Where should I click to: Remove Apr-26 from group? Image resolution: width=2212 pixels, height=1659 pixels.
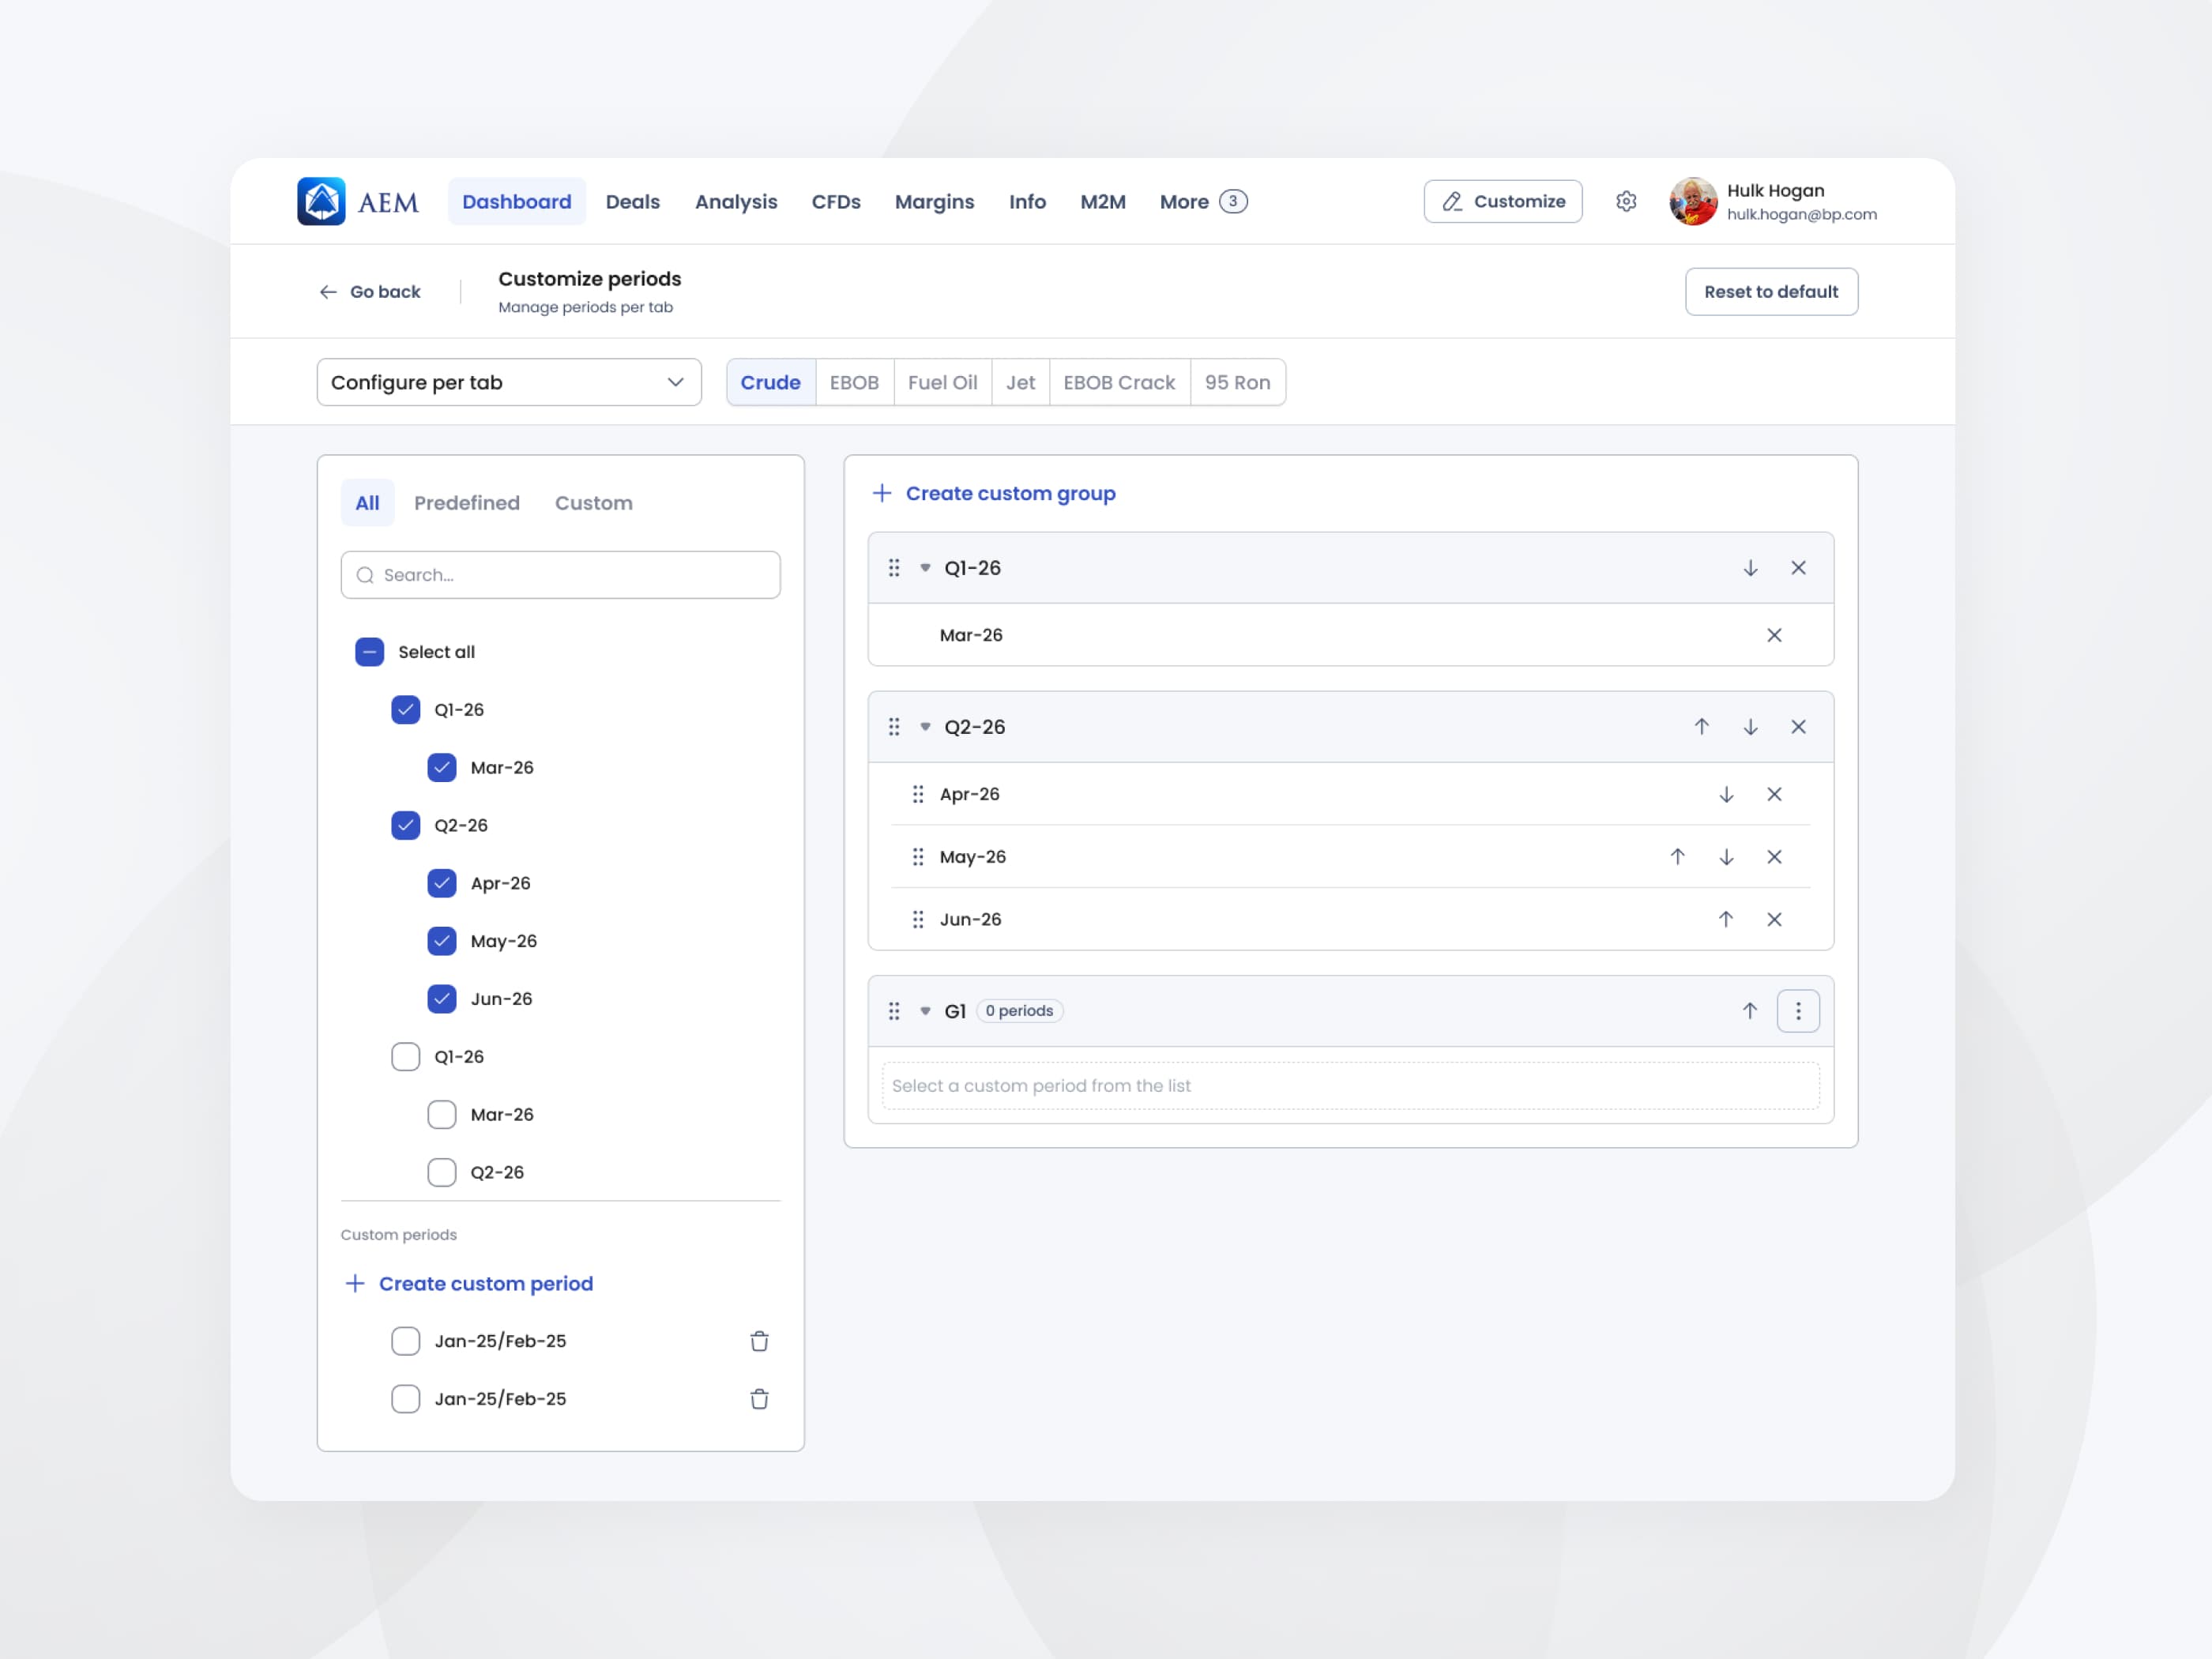point(1774,794)
